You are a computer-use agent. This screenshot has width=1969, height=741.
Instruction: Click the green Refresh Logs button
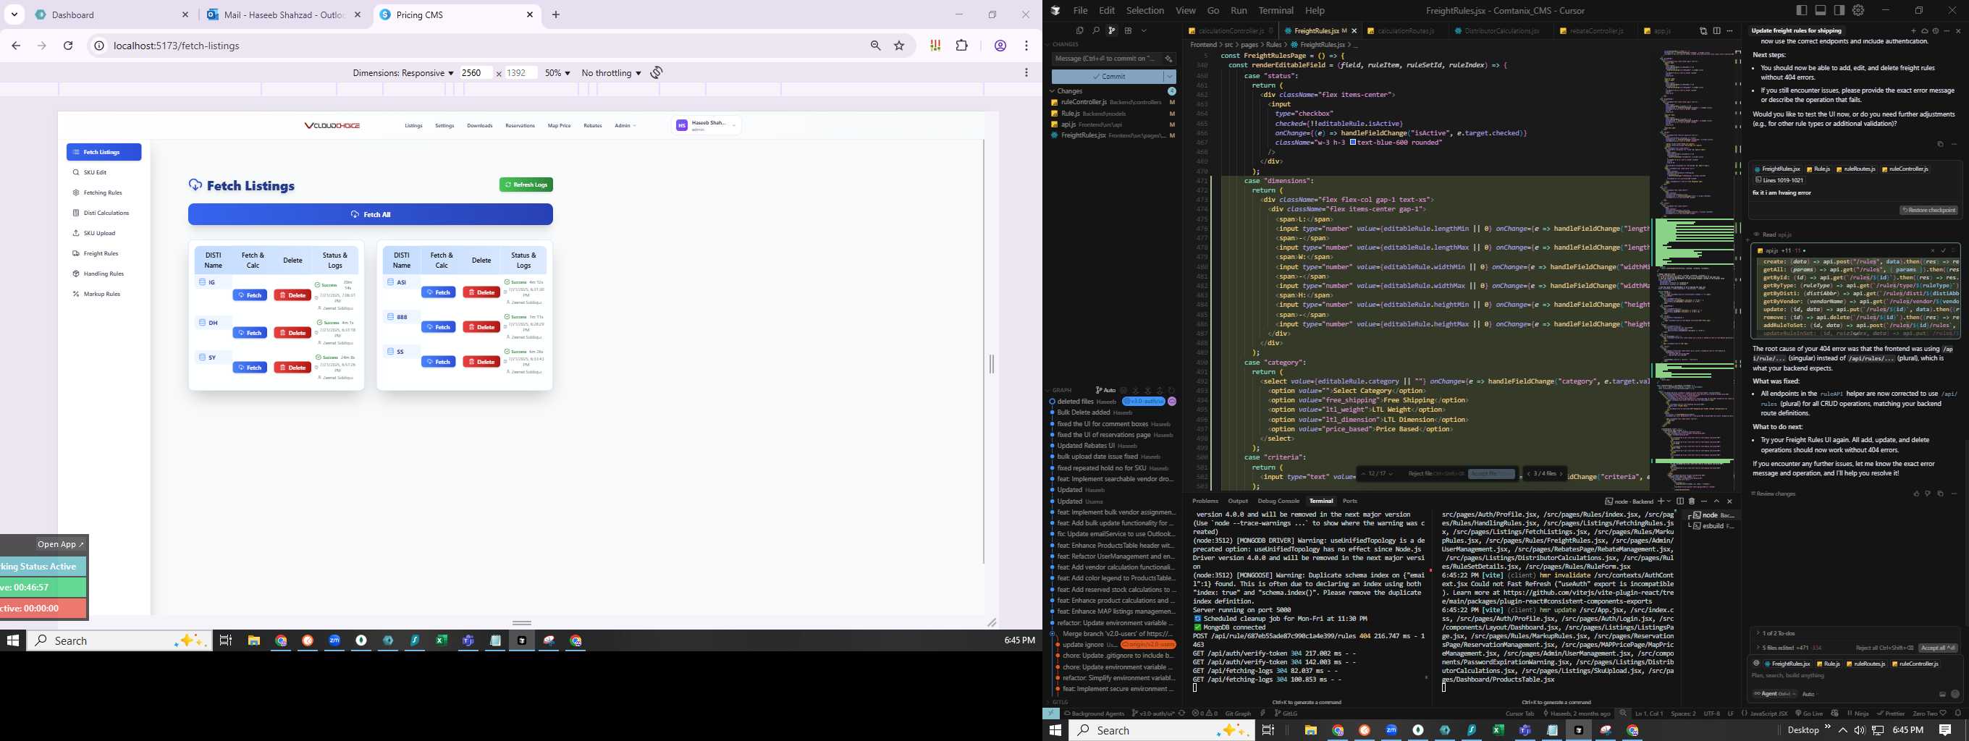[526, 185]
